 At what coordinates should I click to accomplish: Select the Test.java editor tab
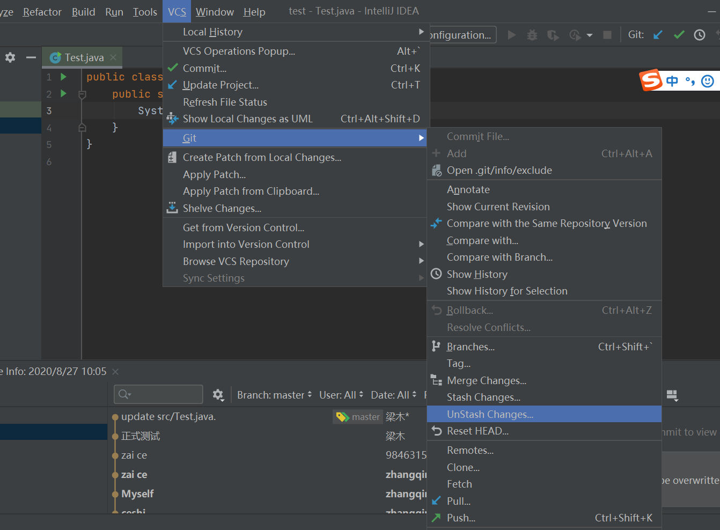click(x=83, y=57)
